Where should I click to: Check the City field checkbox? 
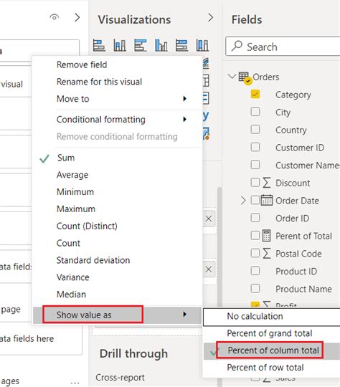(255, 112)
